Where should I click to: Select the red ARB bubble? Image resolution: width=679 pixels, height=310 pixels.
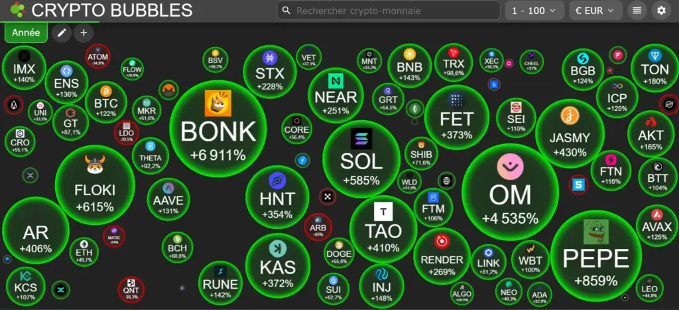point(318,226)
